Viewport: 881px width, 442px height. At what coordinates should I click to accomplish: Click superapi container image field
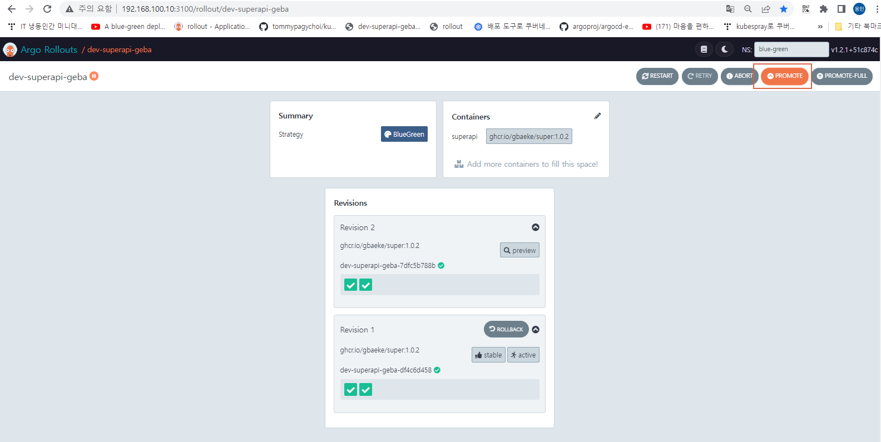(x=529, y=136)
